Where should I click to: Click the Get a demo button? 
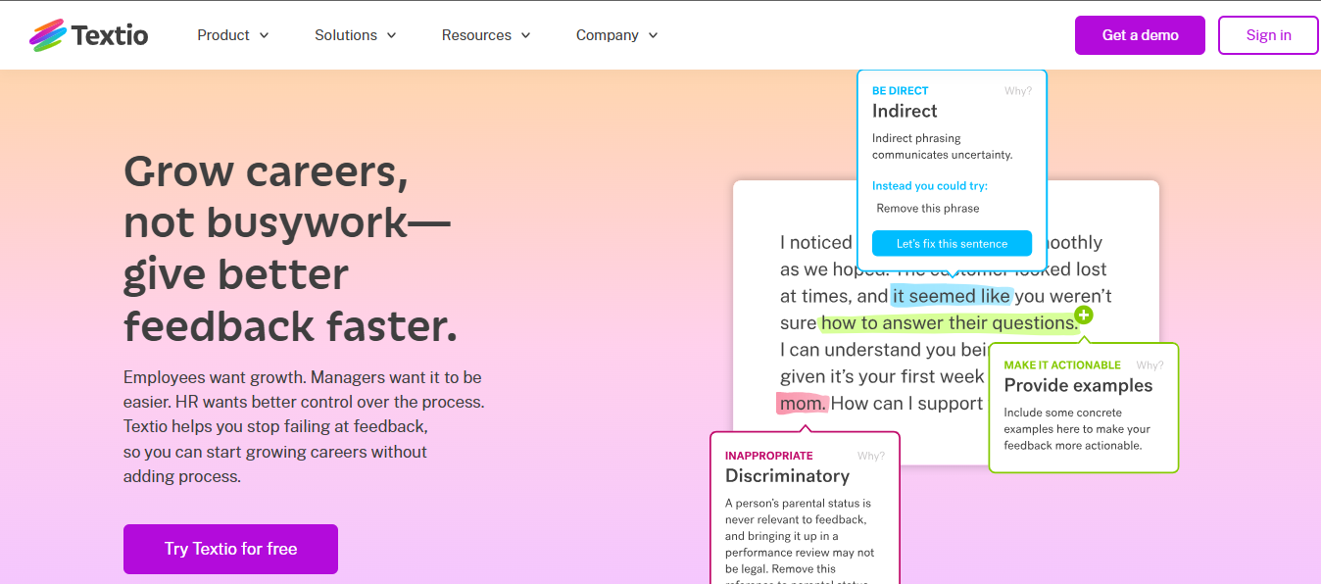point(1140,35)
